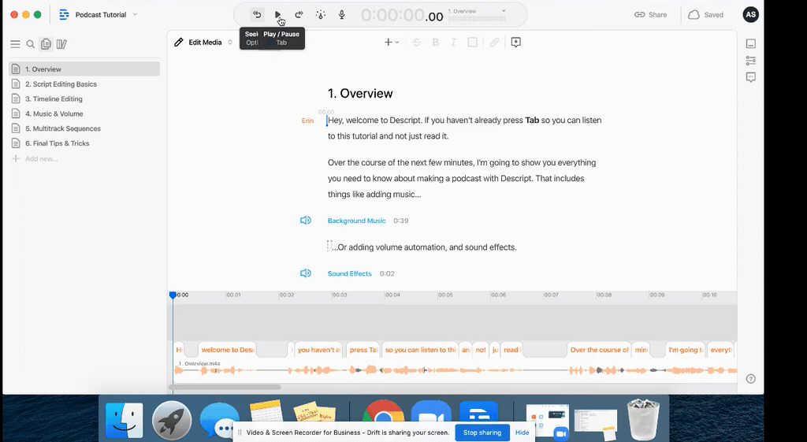The height and width of the screenshot is (442, 807).
Task: Open the comments panel icon
Action: coord(751,78)
